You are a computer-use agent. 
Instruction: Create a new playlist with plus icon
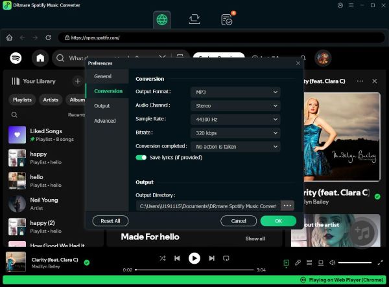coord(78,81)
